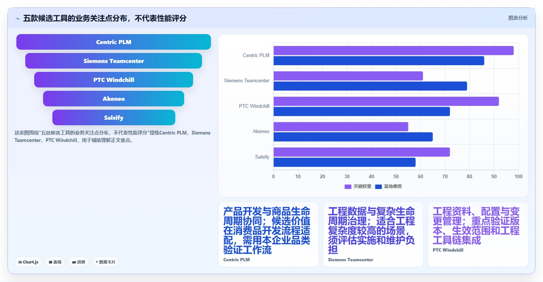
Task: Click the x-axis tick label 80
Action: pyautogui.click(x=470, y=176)
